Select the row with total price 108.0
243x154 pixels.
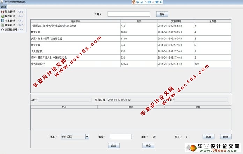(131, 32)
